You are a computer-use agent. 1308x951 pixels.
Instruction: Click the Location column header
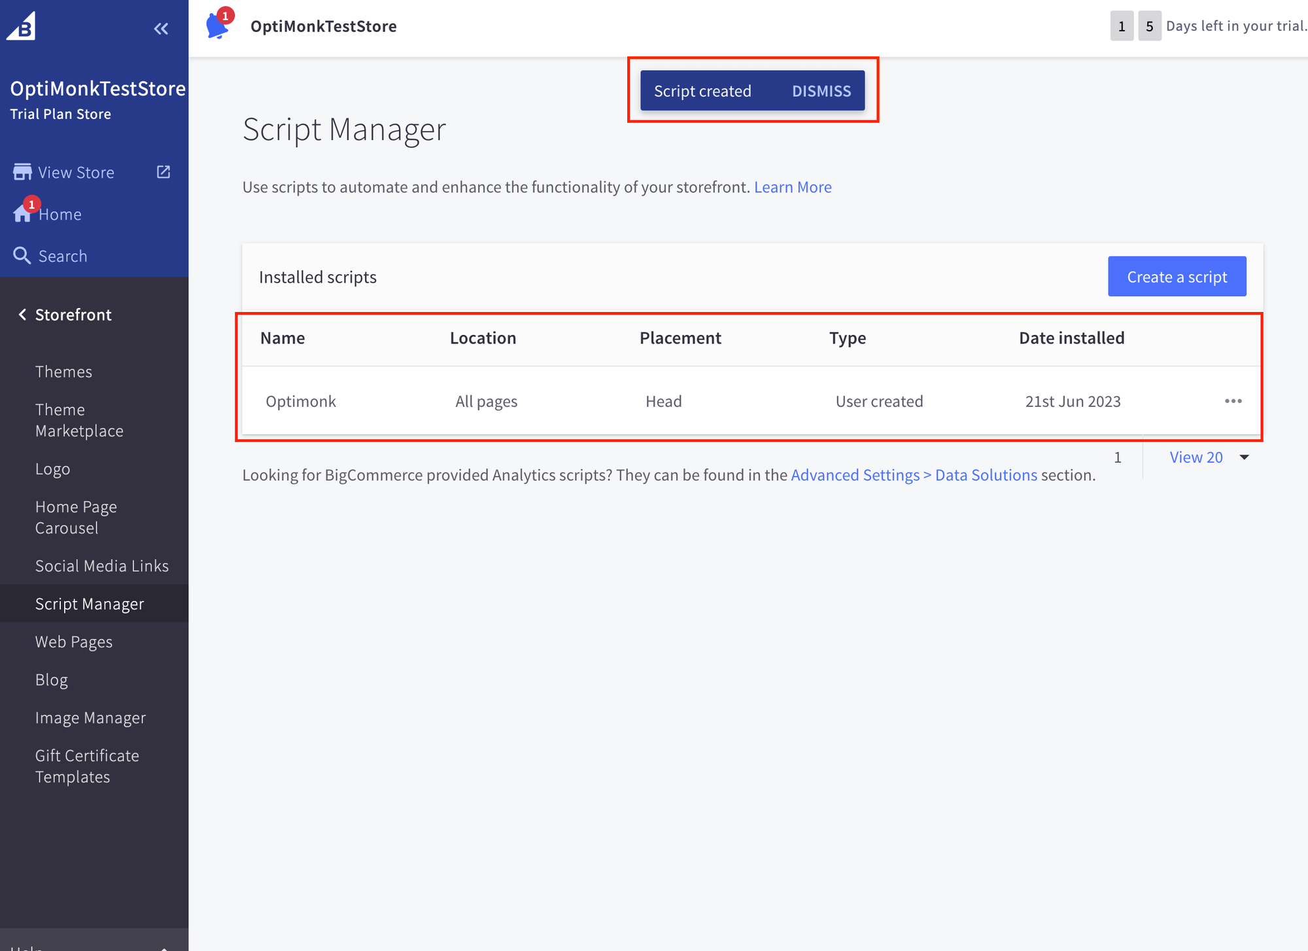pos(483,337)
